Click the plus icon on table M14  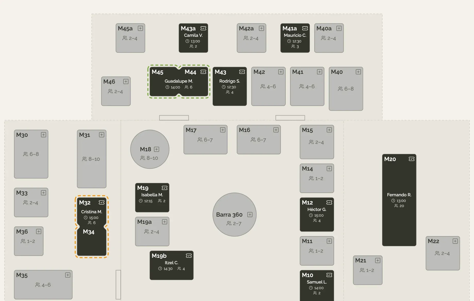(x=329, y=169)
